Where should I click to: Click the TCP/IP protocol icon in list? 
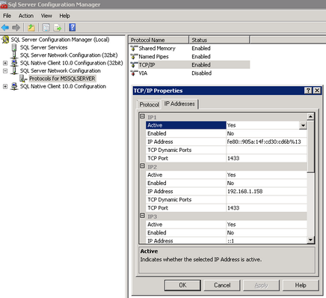point(134,65)
